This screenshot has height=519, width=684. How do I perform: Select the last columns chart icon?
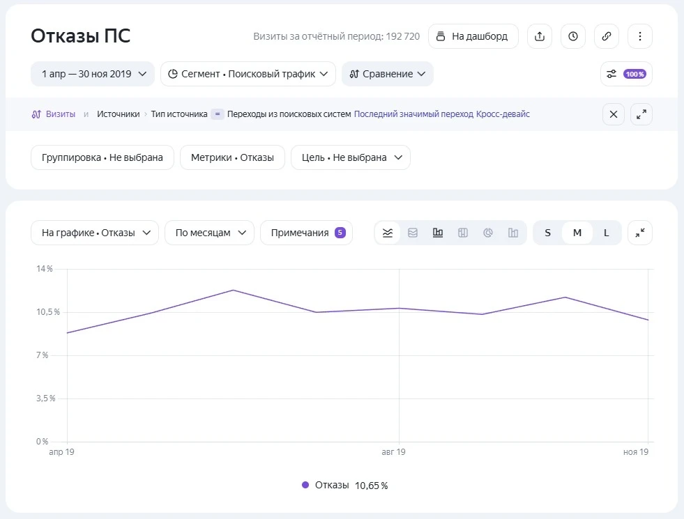513,233
